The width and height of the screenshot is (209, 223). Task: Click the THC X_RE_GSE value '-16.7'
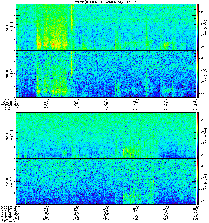coord(16,207)
